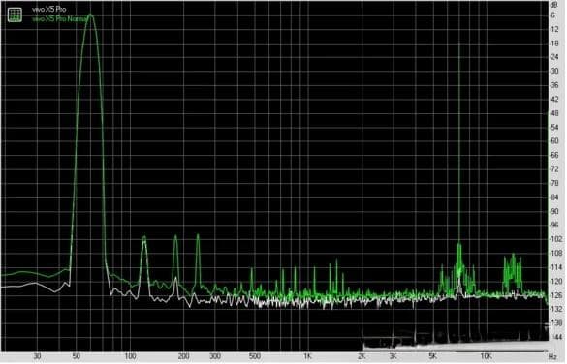The image size is (567, 364).
Task: Click the -60 mark on the dB scale
Action: [x=554, y=141]
